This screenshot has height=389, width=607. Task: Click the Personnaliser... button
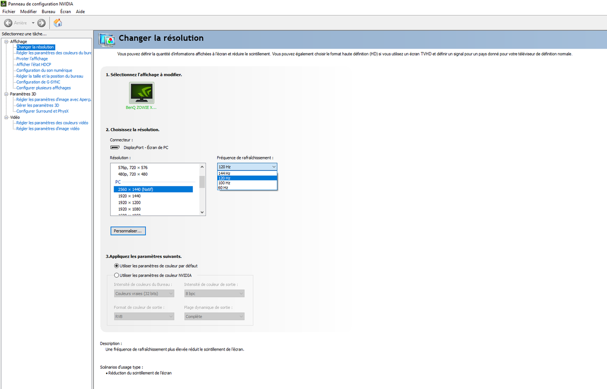[x=128, y=231]
